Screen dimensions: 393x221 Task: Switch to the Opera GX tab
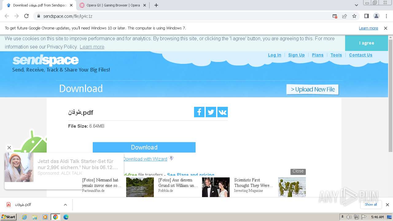(x=113, y=5)
